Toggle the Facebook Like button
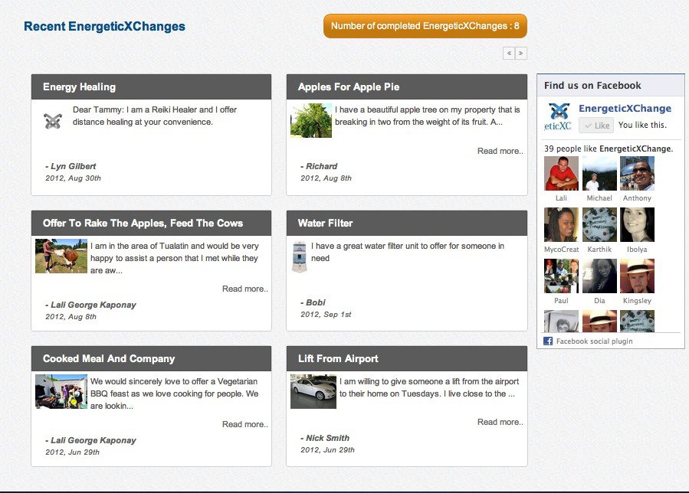The height and width of the screenshot is (493, 689). click(x=596, y=126)
